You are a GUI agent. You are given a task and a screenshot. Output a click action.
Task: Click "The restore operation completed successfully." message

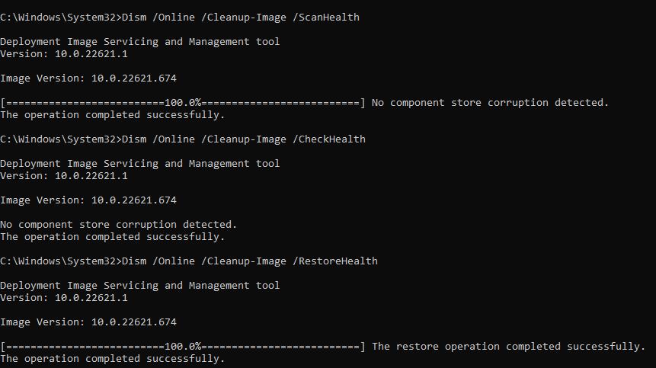508,347
